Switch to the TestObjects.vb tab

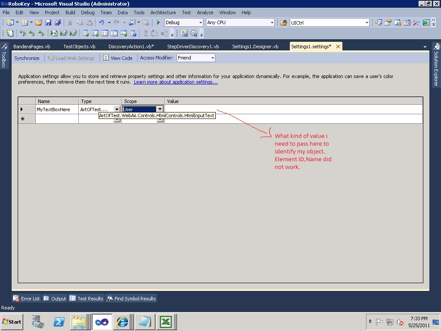pyautogui.click(x=79, y=47)
